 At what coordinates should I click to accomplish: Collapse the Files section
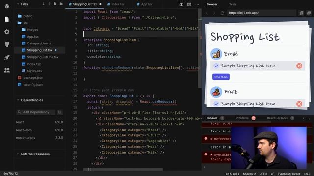18,4
